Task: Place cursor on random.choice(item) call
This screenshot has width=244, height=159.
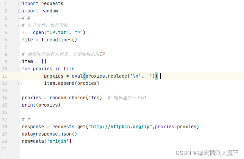Action: coord(76,98)
